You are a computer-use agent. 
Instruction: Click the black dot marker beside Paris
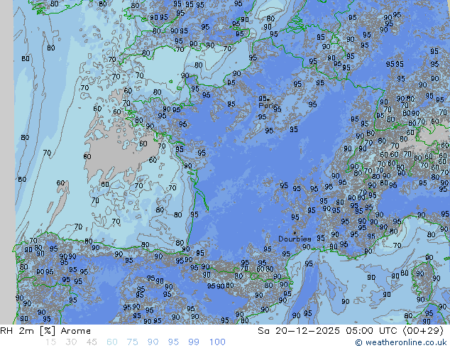tap(268, 99)
